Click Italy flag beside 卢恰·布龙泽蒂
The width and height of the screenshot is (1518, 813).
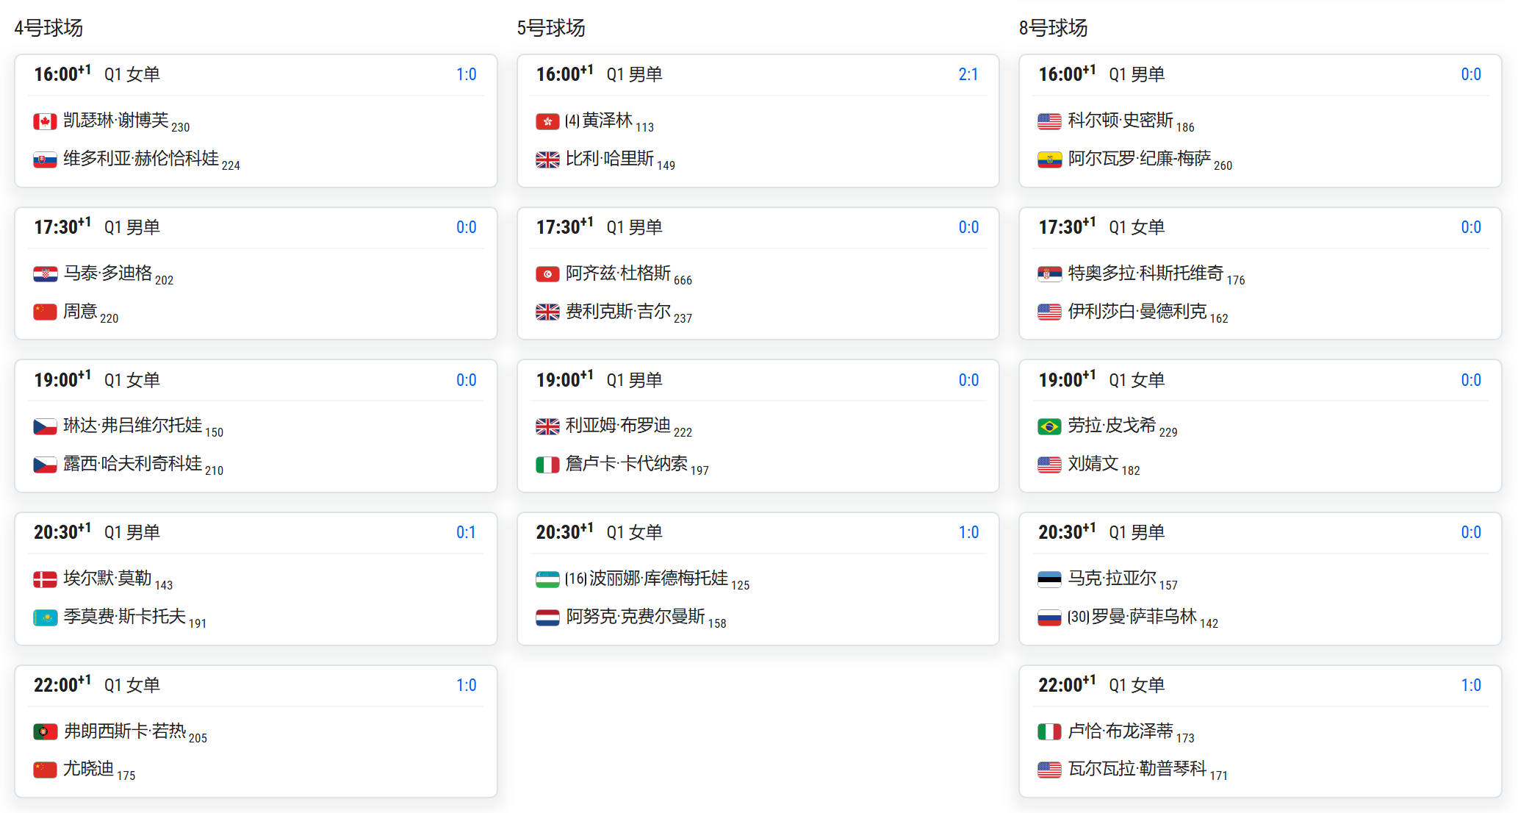click(x=1049, y=732)
